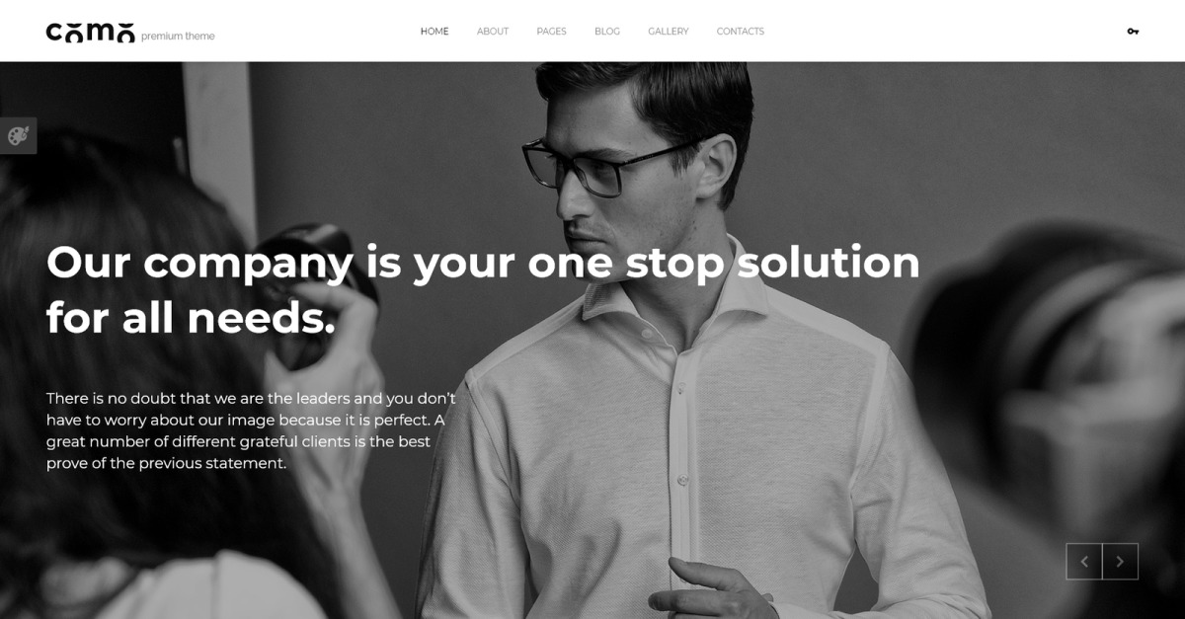Expand the PAGES navigation menu

[x=551, y=32]
